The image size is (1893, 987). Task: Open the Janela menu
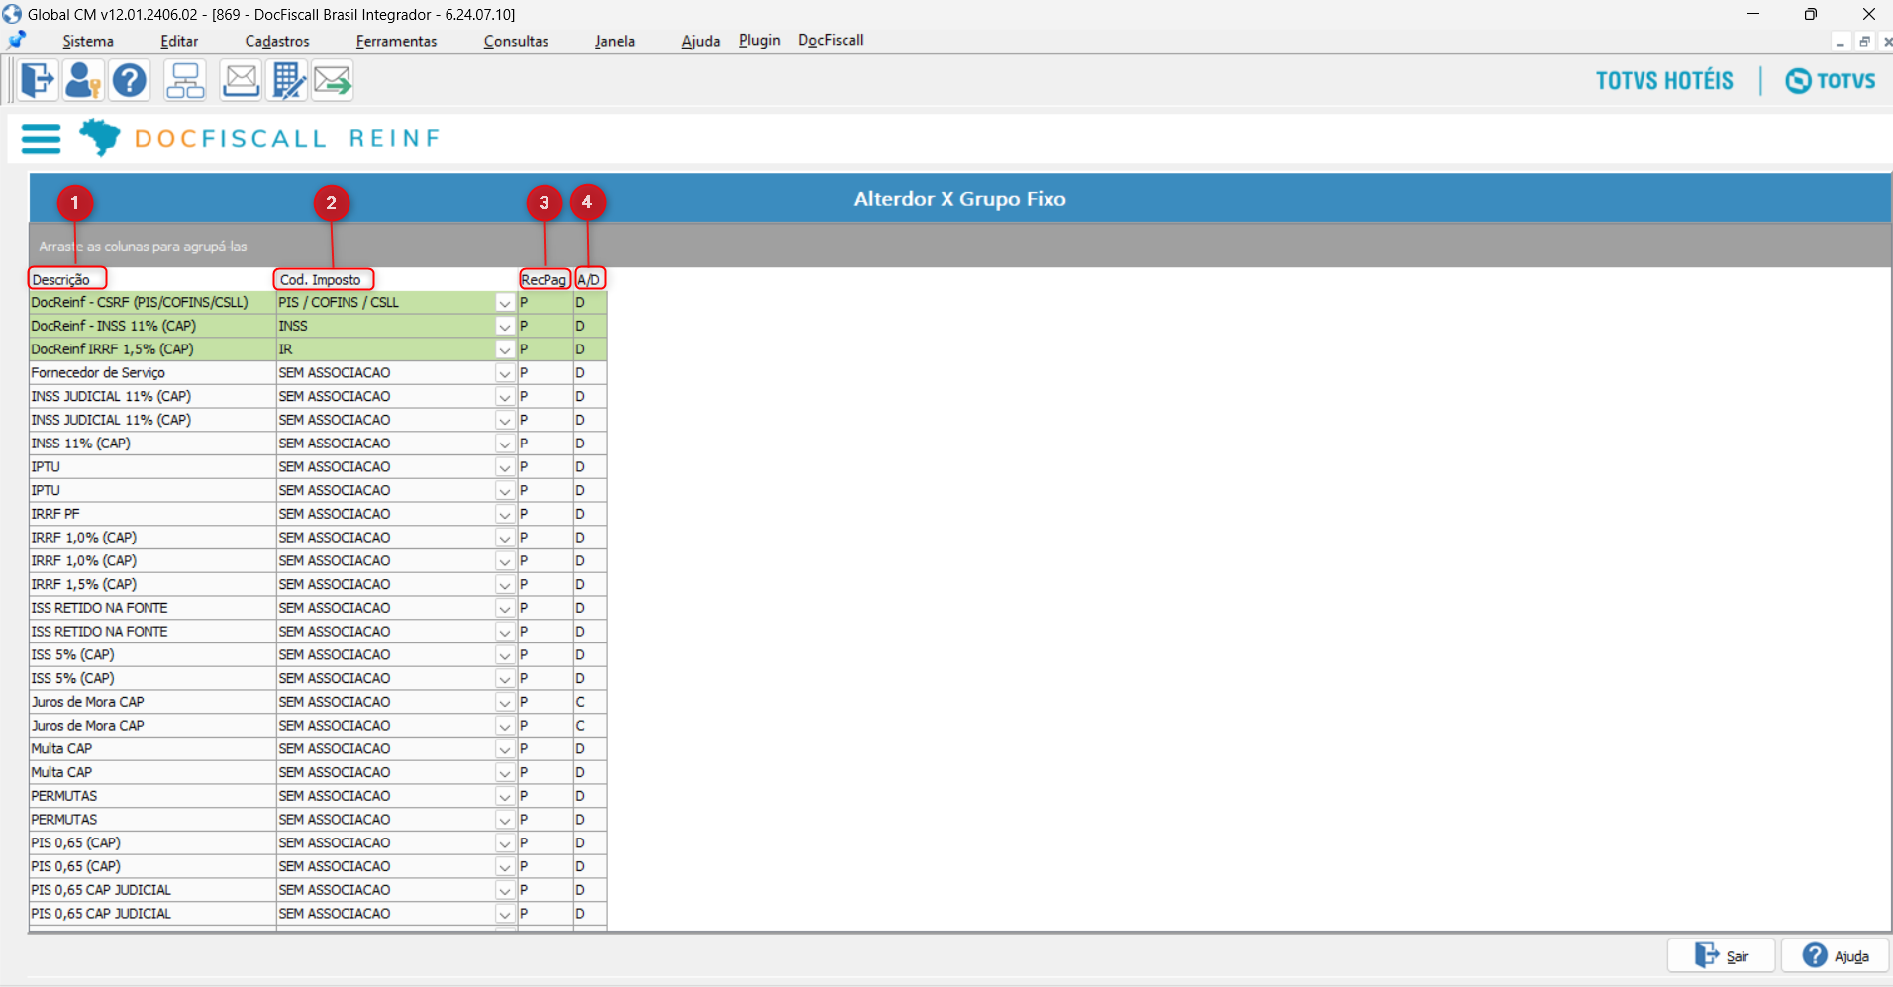pos(615,41)
